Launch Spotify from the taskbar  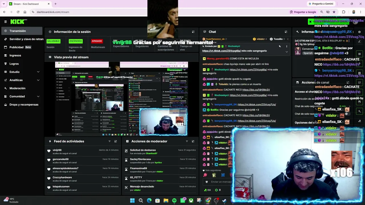coord(174,201)
